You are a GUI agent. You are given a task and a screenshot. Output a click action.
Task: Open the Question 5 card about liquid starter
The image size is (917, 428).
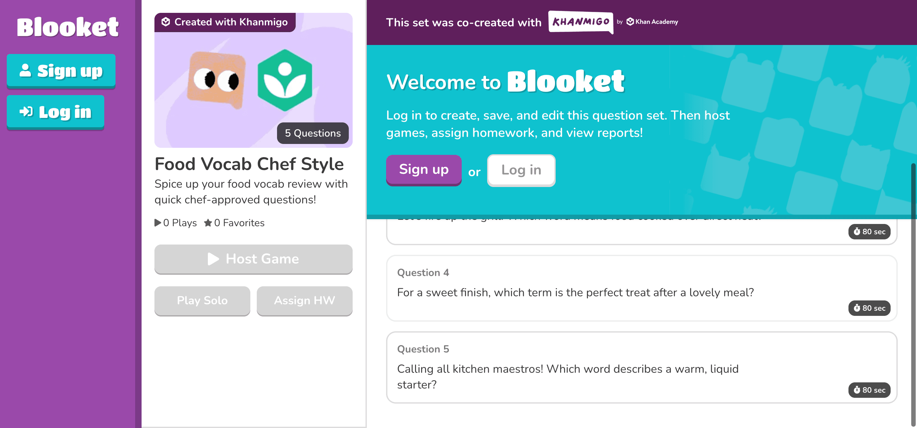(x=642, y=367)
